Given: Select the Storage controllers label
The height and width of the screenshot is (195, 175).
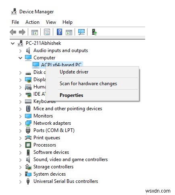Looking at the screenshot, I should (53, 167).
